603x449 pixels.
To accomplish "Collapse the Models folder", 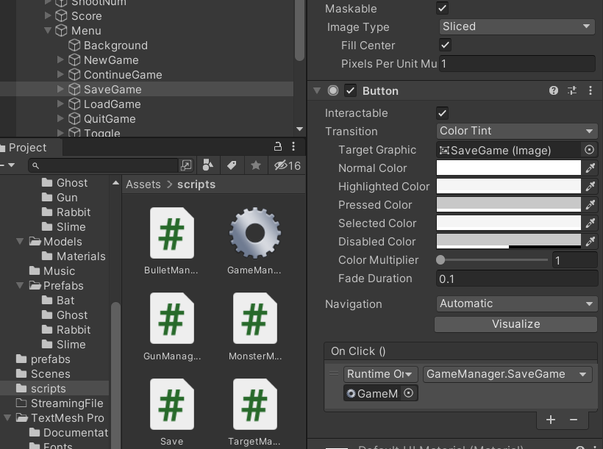I will tap(20, 242).
